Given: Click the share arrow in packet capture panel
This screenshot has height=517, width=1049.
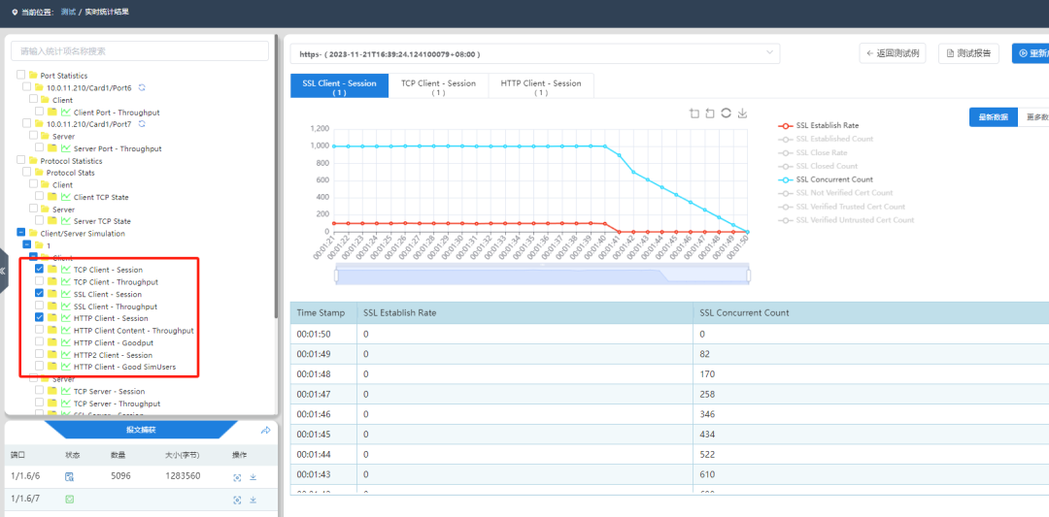Looking at the screenshot, I should coord(265,431).
